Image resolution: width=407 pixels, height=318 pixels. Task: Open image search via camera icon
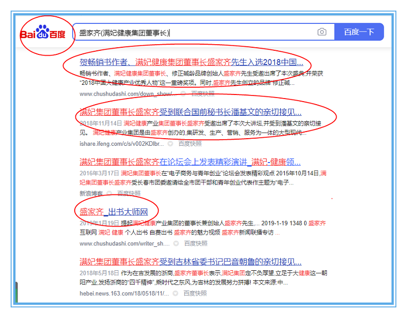pos(322,32)
